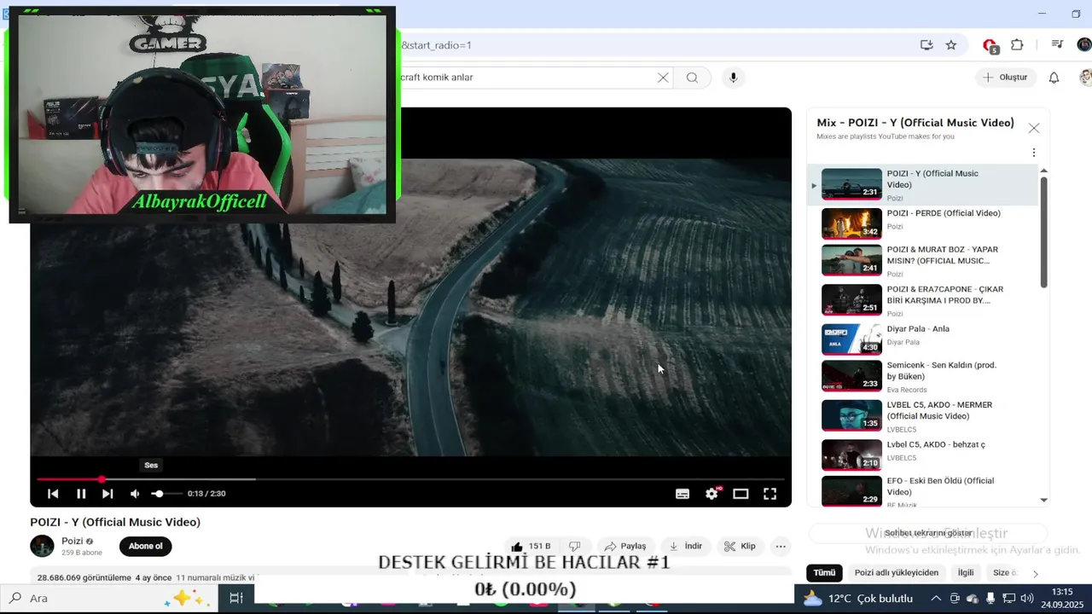Image resolution: width=1092 pixels, height=614 pixels.
Task: Play POIZI & ERA7CAPONE - ÇIKAR BİRİ KARŞIMA
Action: point(922,300)
